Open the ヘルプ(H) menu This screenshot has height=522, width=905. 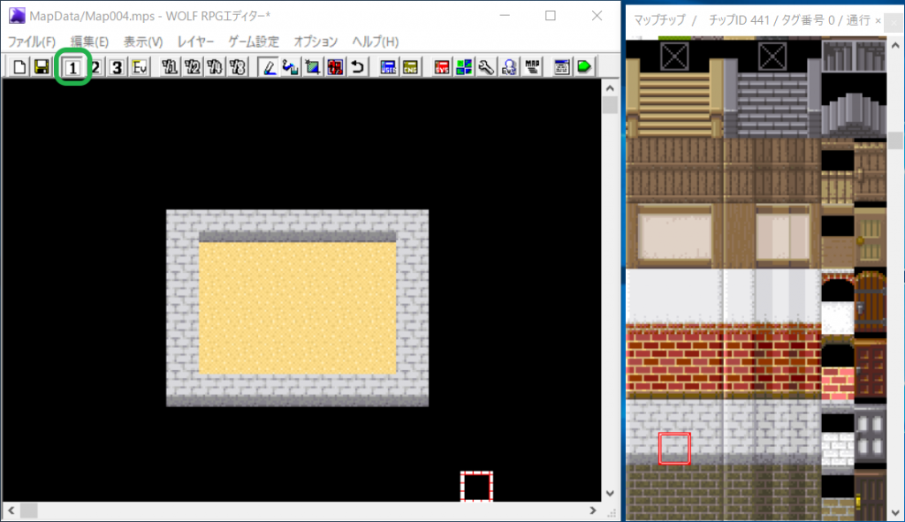[375, 42]
